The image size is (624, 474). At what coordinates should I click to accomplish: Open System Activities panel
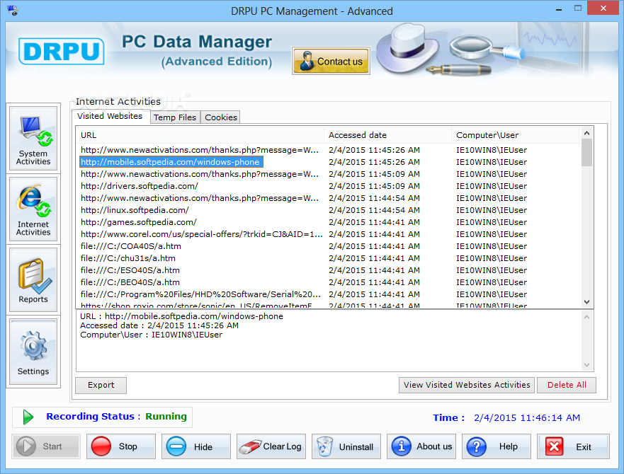pyautogui.click(x=33, y=139)
